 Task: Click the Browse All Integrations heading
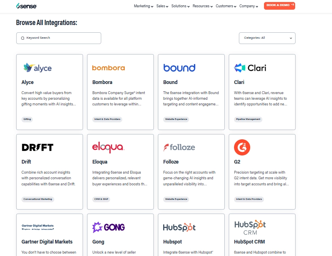[47, 23]
